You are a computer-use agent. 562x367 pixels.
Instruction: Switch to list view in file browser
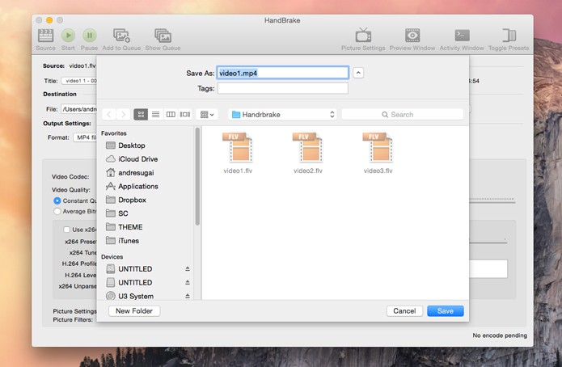click(x=155, y=114)
